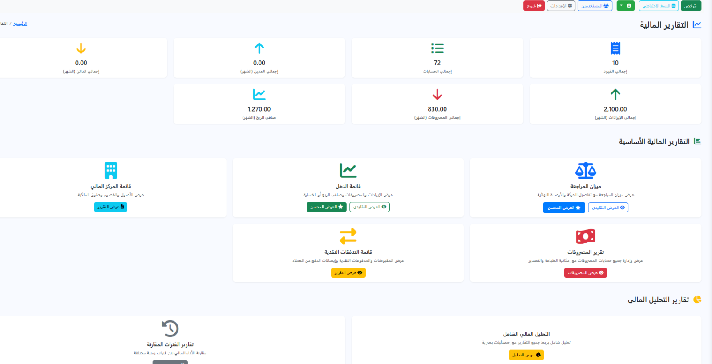Open comprehensive analysis via عرض التحليل button
Image resolution: width=712 pixels, height=364 pixels.
pyautogui.click(x=526, y=355)
